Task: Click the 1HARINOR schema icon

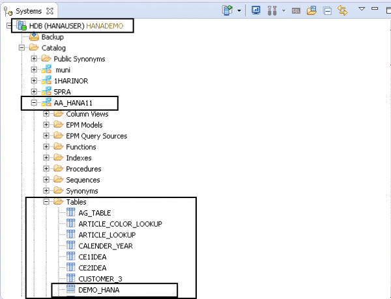Action: point(46,81)
